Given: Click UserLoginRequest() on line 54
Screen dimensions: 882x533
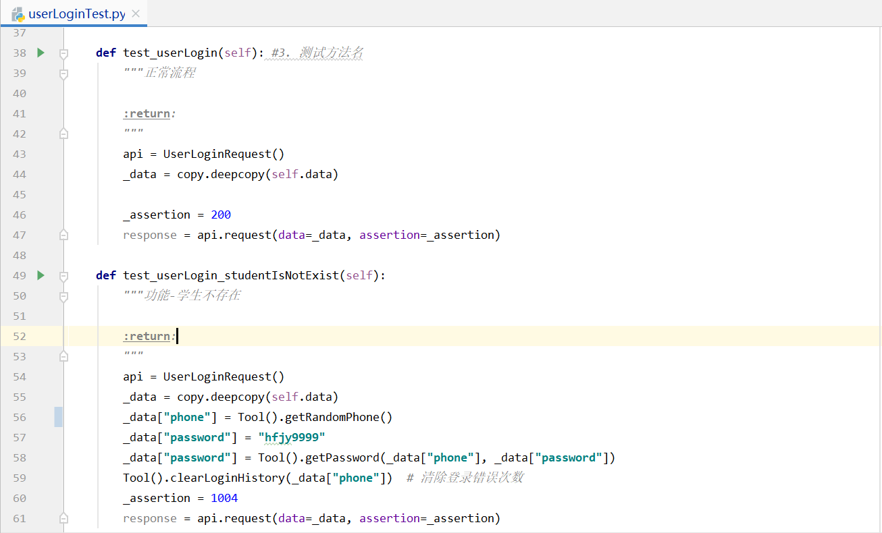Looking at the screenshot, I should tap(224, 376).
